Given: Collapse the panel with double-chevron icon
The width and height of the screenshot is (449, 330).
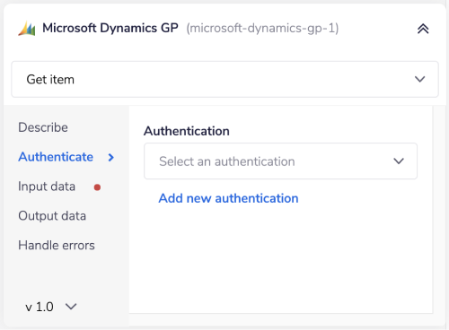Looking at the screenshot, I should pyautogui.click(x=423, y=29).
